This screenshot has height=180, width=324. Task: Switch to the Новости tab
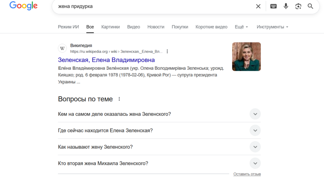pyautogui.click(x=156, y=27)
